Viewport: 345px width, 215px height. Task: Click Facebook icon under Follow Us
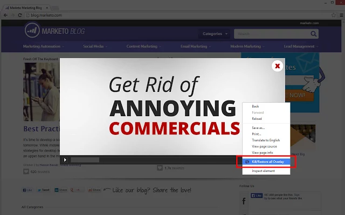tap(244, 201)
